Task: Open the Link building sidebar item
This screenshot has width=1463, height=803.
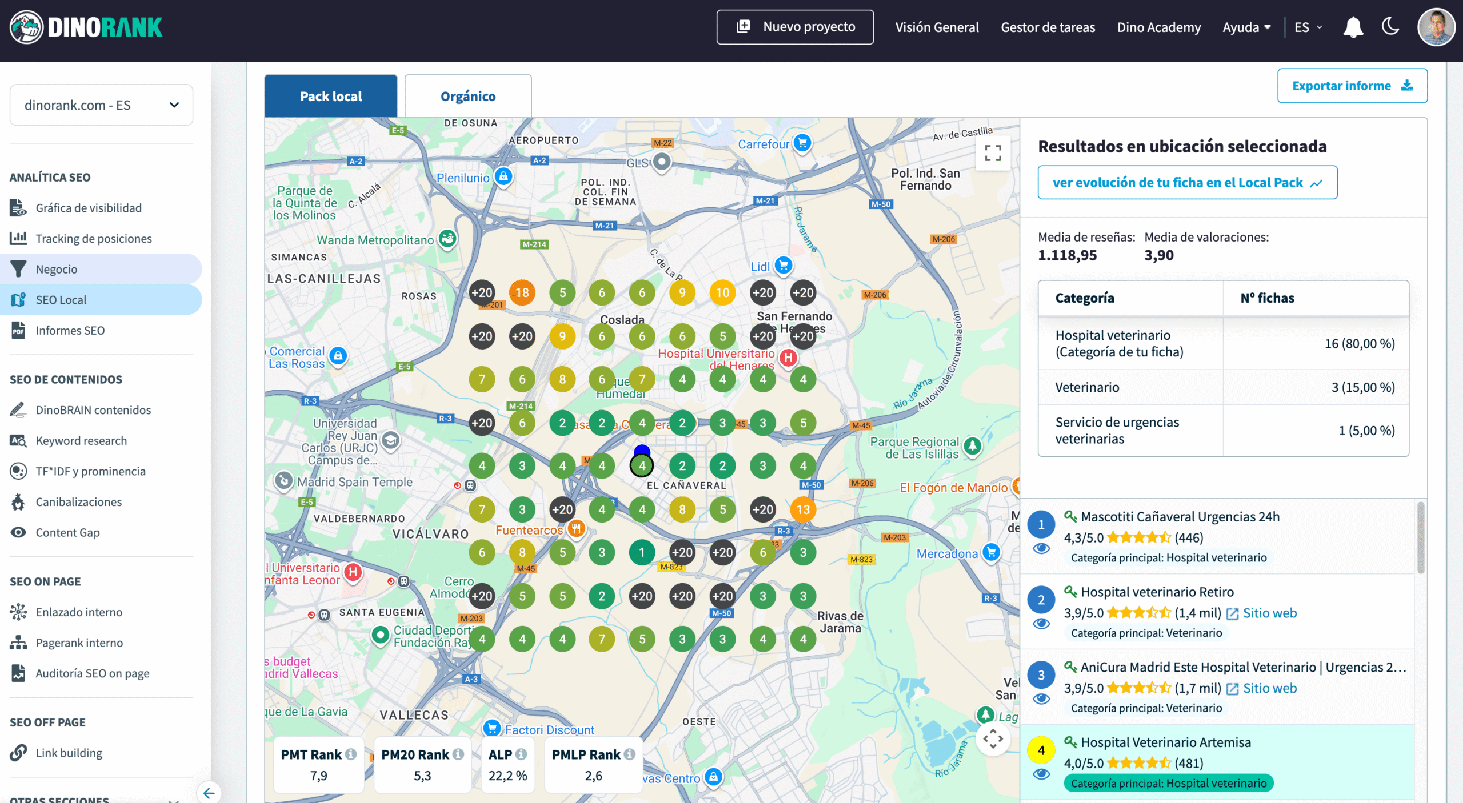Action: [69, 753]
